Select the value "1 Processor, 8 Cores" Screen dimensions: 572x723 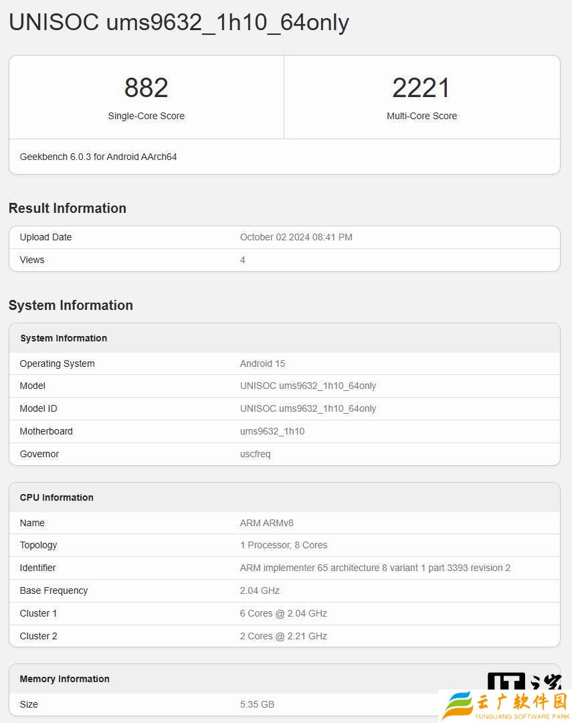(284, 545)
